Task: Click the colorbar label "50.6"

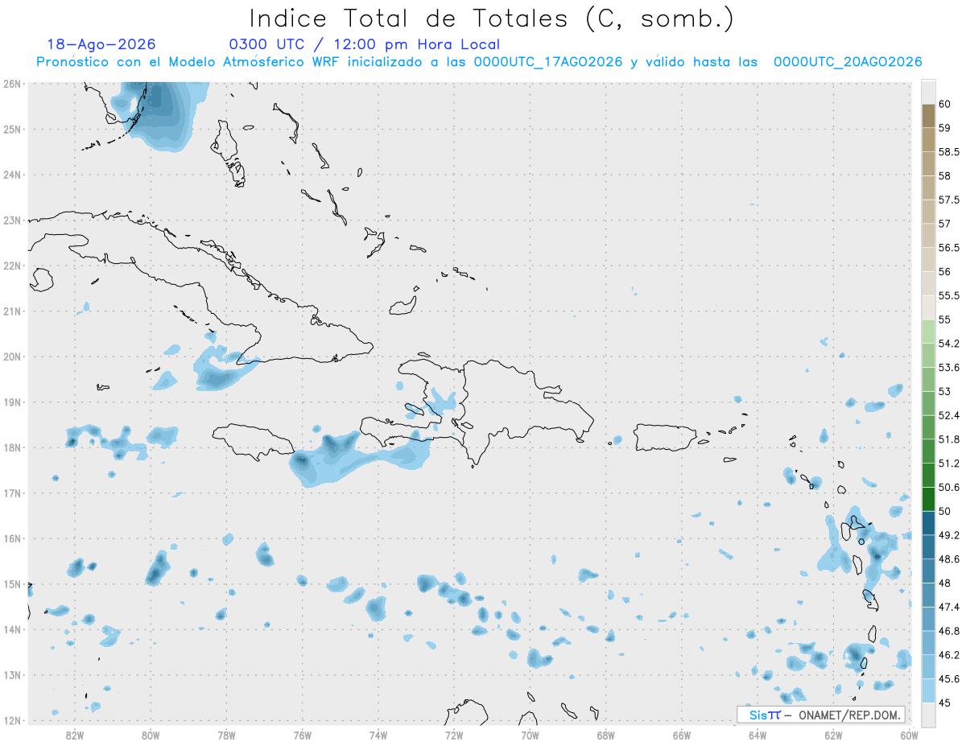Action: pyautogui.click(x=949, y=488)
